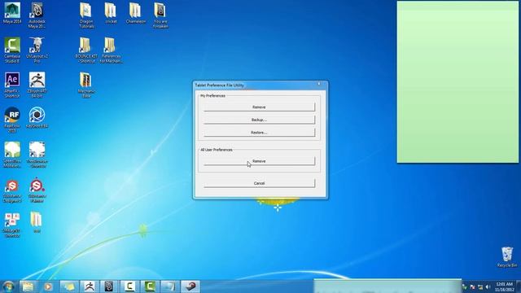This screenshot has height=293, width=521.
Task: Click the Restore... button
Action: click(259, 132)
